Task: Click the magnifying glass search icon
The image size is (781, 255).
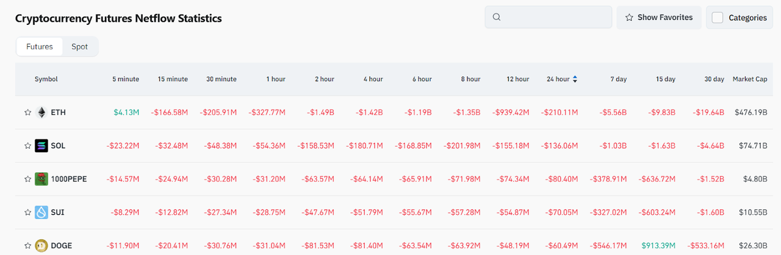Action: tap(497, 17)
